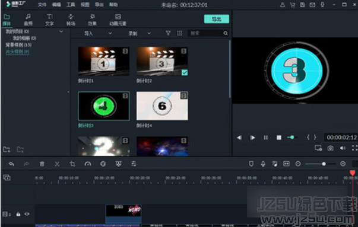
Task: Open the advanced edit sliders icon
Action: 134,164
